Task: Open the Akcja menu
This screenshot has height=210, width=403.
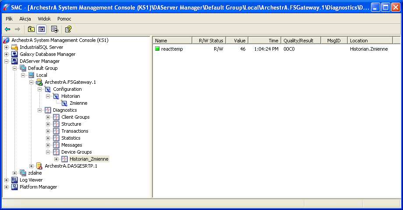Action: 25,19
